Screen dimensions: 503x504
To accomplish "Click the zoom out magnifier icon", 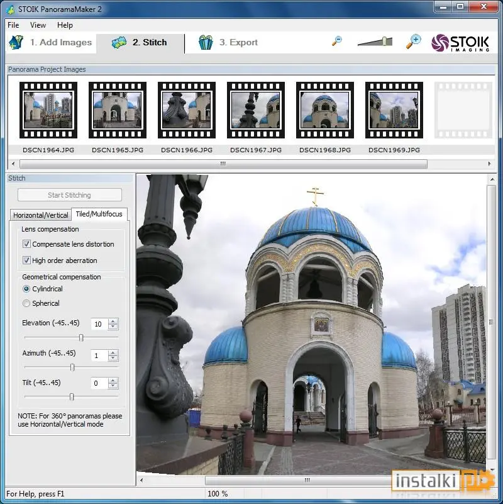I will (x=336, y=41).
